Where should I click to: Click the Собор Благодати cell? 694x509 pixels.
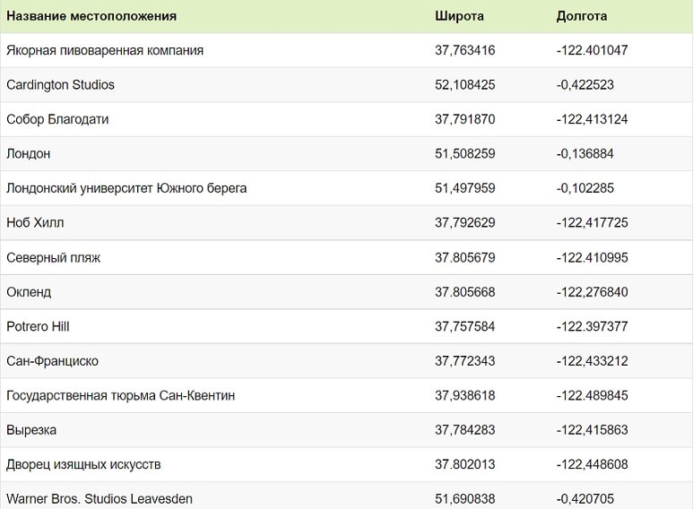click(x=57, y=119)
